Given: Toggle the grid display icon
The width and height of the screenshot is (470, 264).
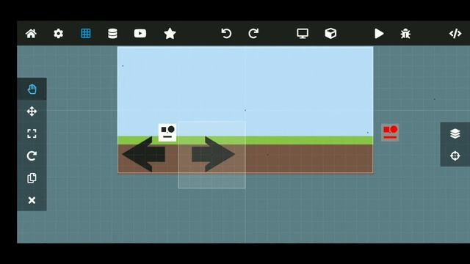Looking at the screenshot, I should [x=86, y=34].
